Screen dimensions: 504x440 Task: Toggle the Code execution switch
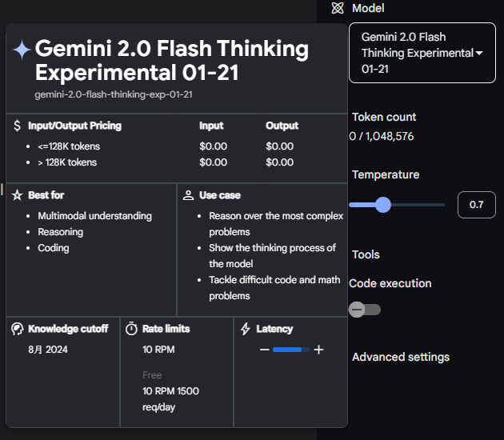tap(365, 310)
